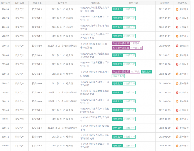Click the 与宣传不符 tag in row 699448
194x151 pixels.
118,76
